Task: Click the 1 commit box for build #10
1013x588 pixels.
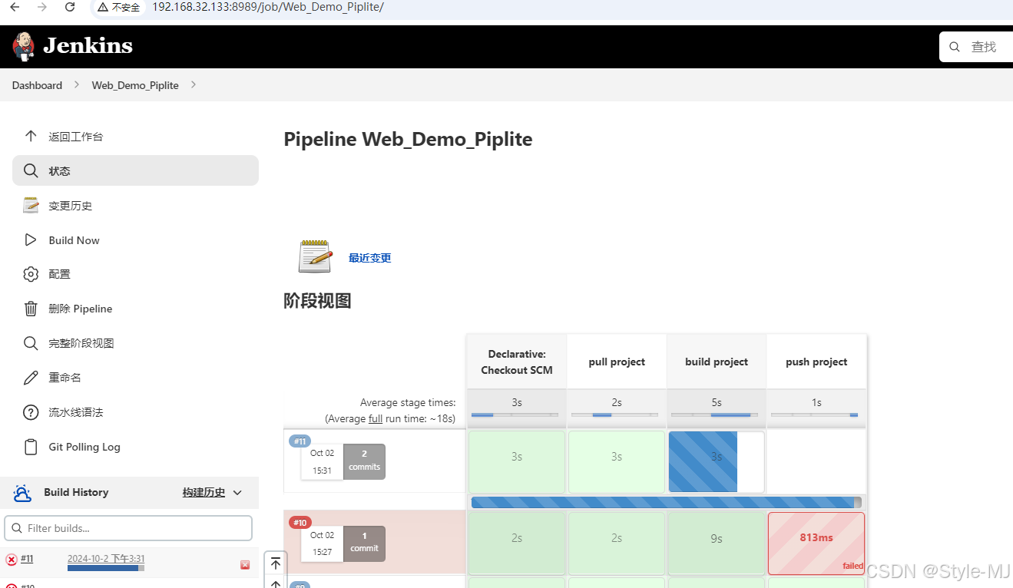Action: pos(364,543)
